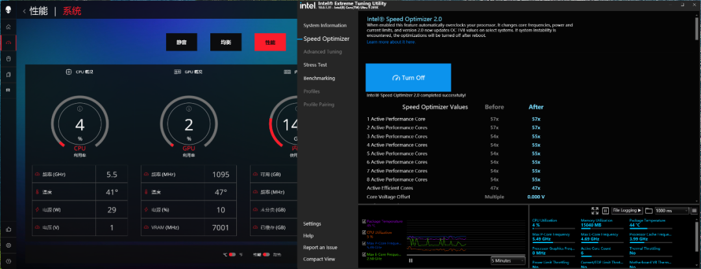Click the GPU 概况 card icon

[x=177, y=71]
